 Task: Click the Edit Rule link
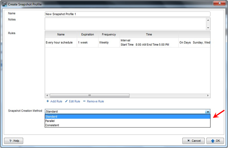[73, 101]
